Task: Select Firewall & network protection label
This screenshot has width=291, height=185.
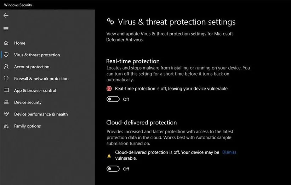Action: (41, 79)
